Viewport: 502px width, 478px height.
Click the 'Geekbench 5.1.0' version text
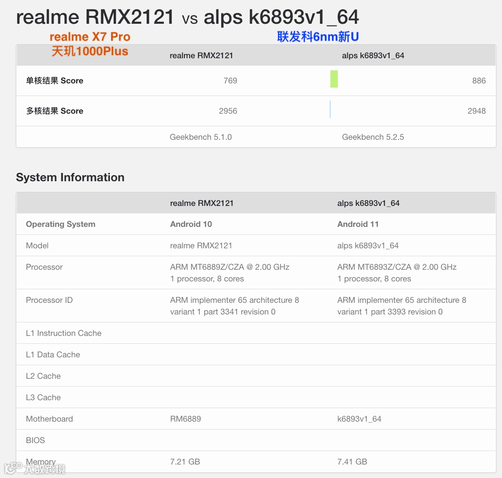point(201,137)
